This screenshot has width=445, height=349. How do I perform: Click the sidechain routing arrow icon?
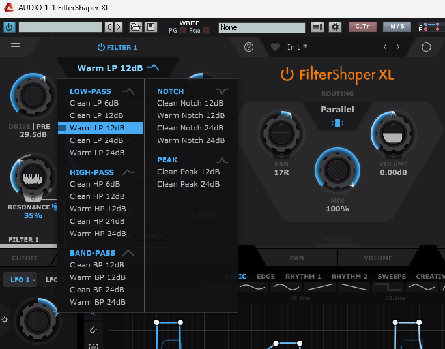pyautogui.click(x=317, y=27)
